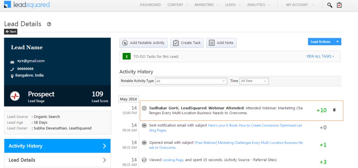Click the +3 score on Viewed Landing Page
The image size is (358, 168).
[x=323, y=162]
